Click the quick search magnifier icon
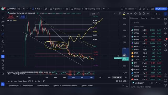The image size is (168, 95). [140, 9]
